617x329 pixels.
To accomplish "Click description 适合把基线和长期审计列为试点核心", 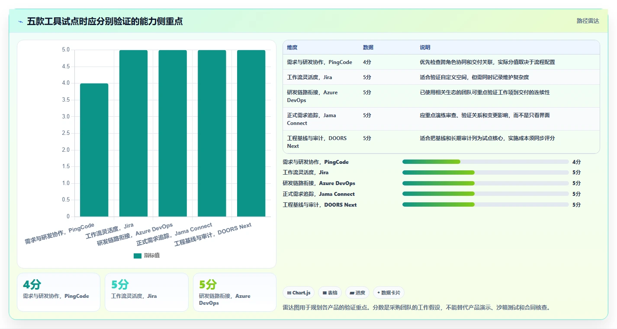I will (x=487, y=138).
